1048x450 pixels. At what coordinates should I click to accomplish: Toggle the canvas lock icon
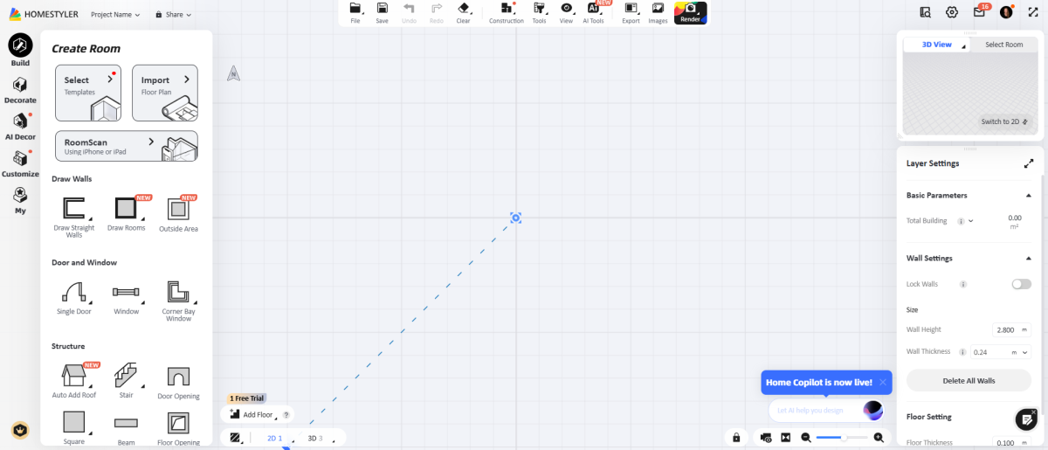click(x=736, y=437)
